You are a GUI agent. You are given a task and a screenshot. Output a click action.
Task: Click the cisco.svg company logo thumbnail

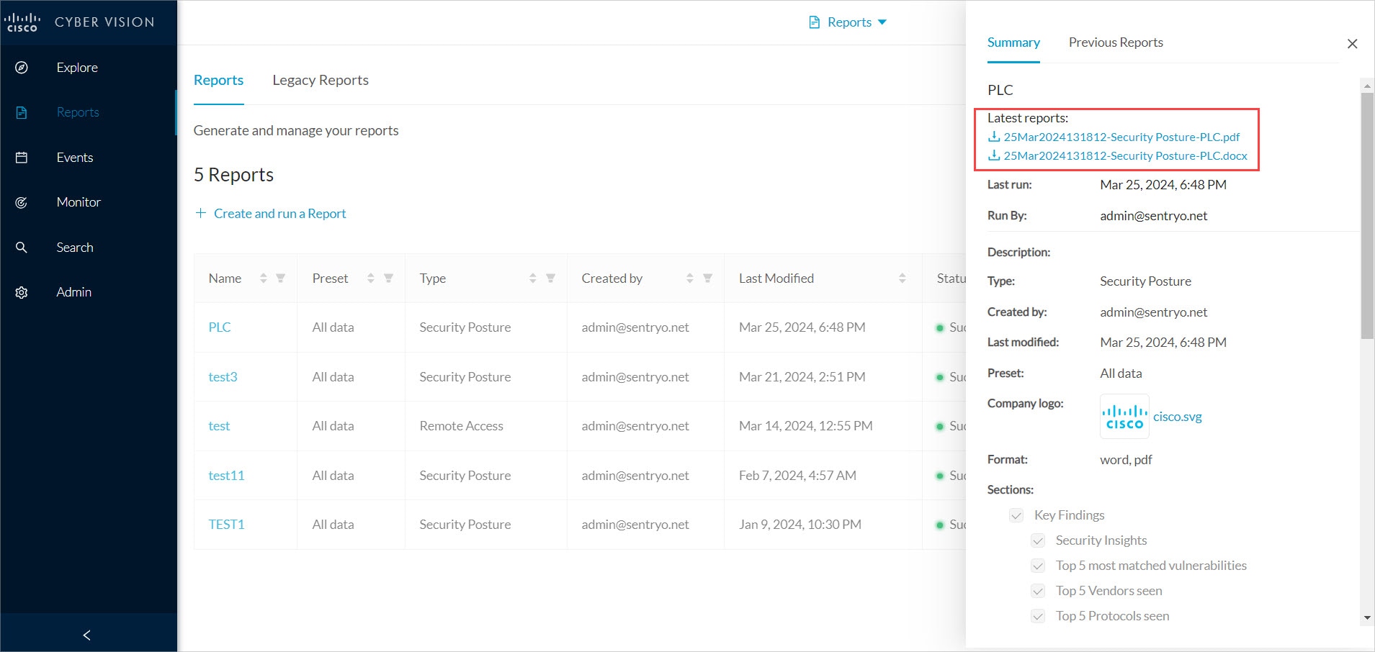click(1124, 416)
